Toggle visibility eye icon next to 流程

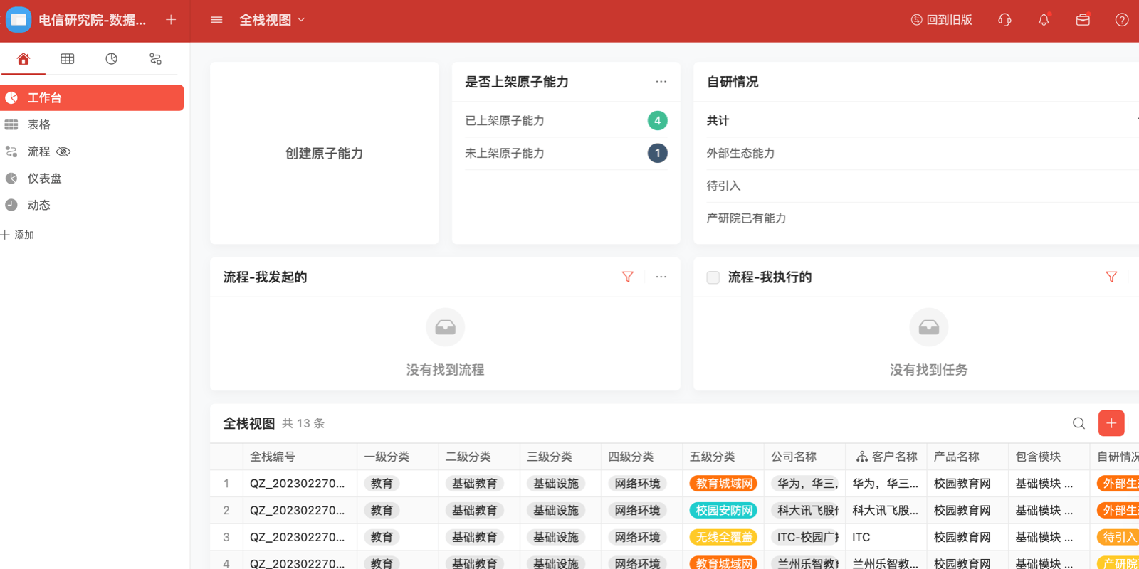[x=63, y=151]
